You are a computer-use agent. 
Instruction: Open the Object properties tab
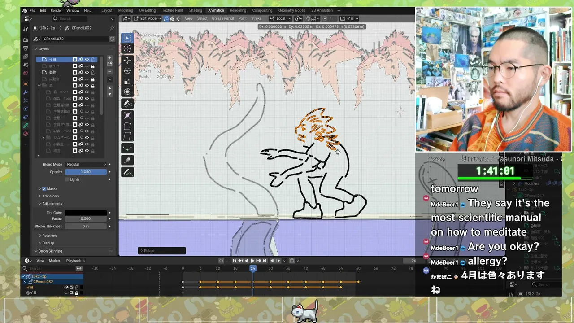tap(26, 84)
